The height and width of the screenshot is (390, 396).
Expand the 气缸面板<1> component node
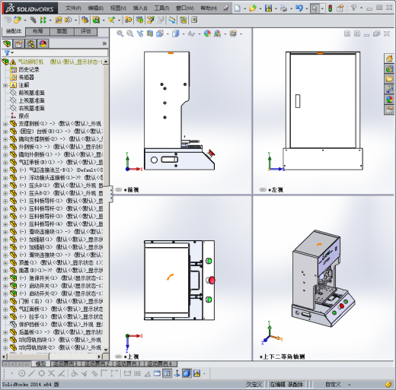(5, 309)
